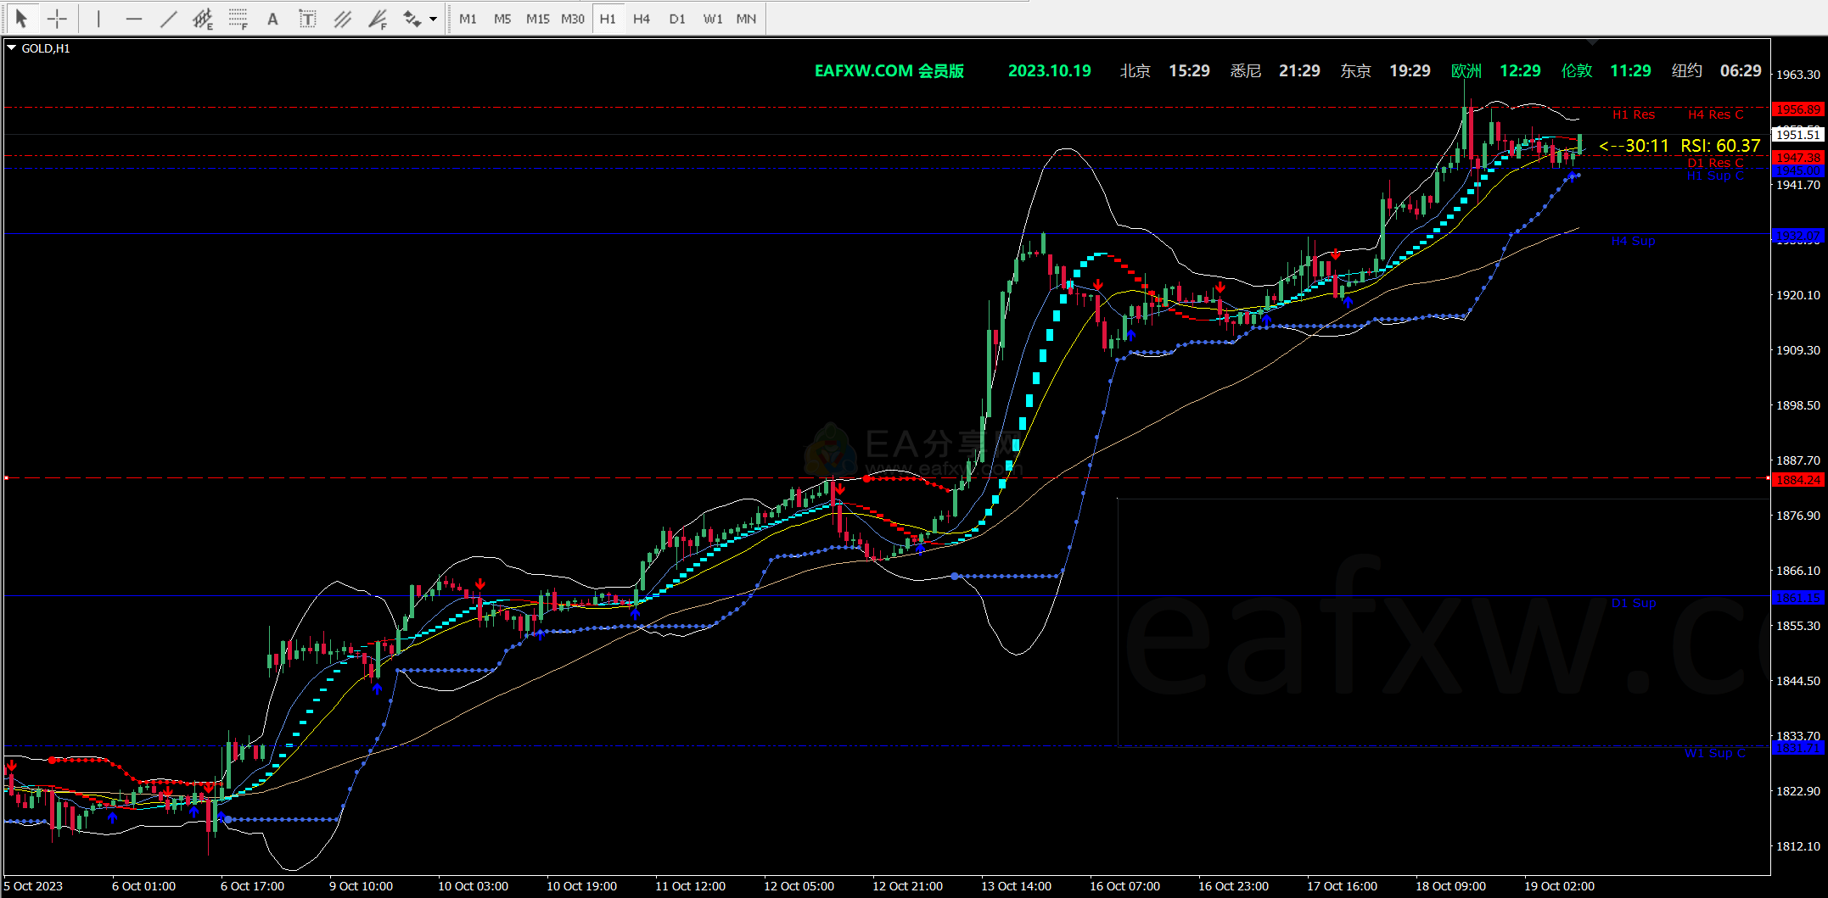Click the D1 Sup level label
Viewport: 1828px width, 898px height.
(1634, 603)
